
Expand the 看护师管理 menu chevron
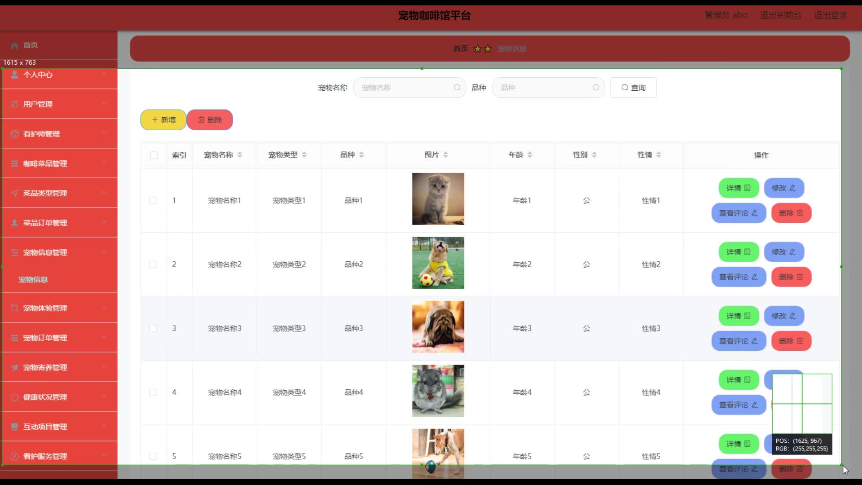pyautogui.click(x=104, y=133)
